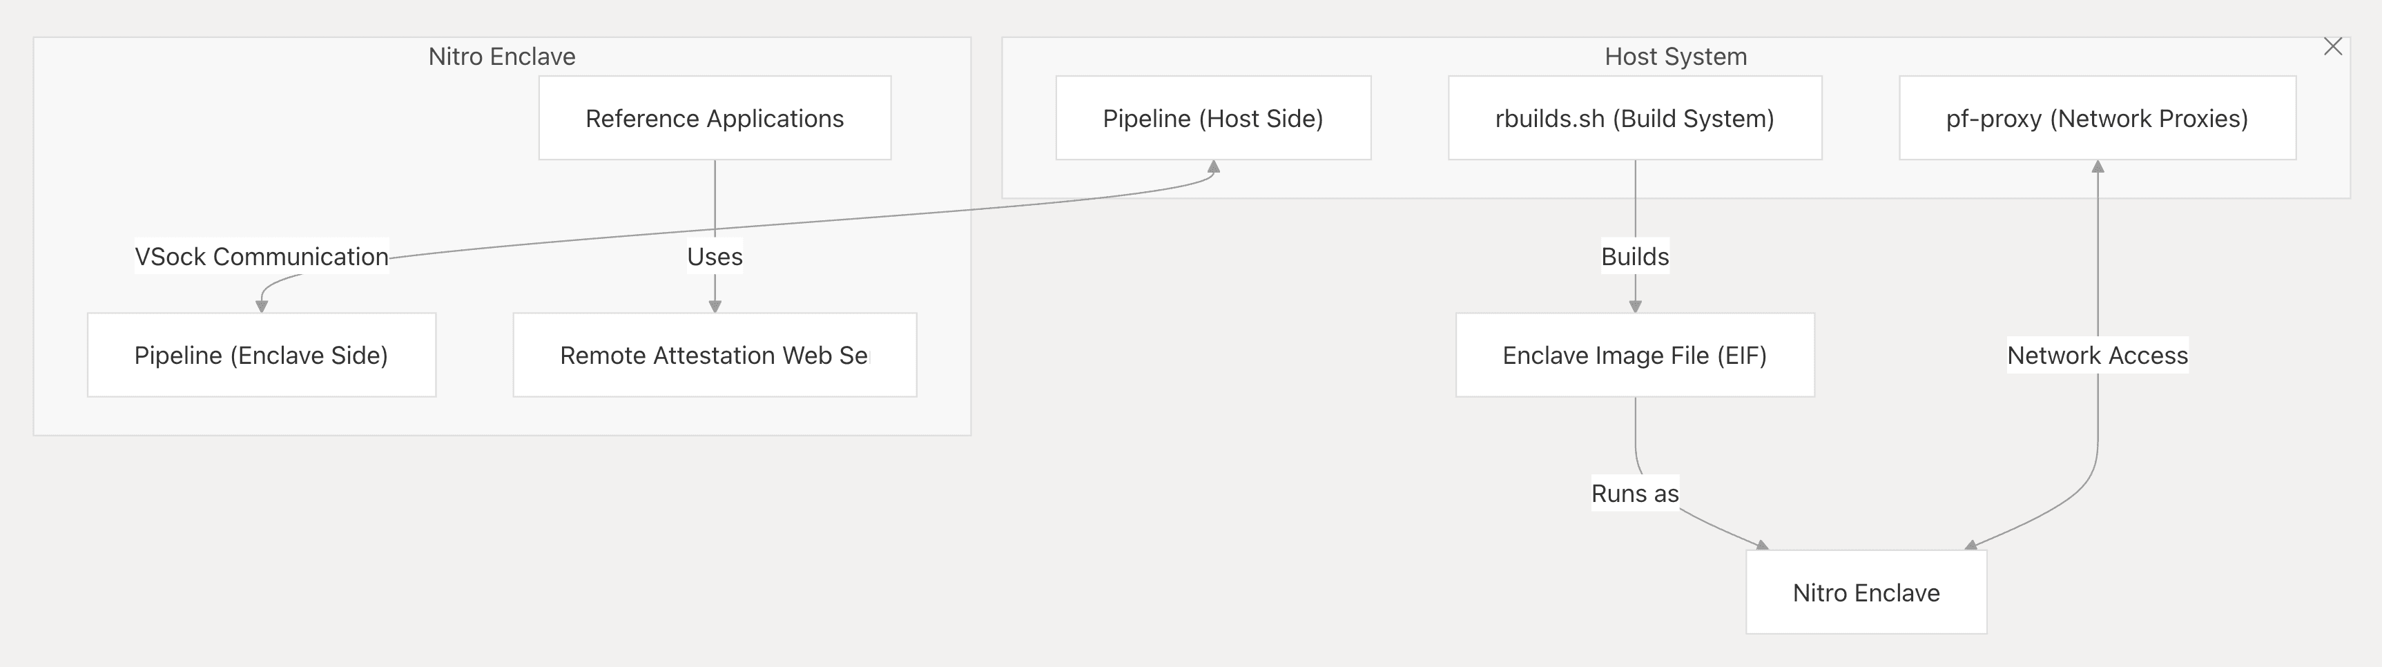Image resolution: width=2382 pixels, height=667 pixels.
Task: Select the Remote Attestation Web node
Action: click(714, 355)
